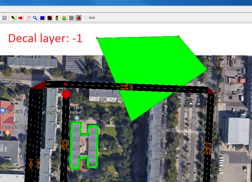Screen dimensions: 252x182
Task: Enable the Grid checkbox
Action: (x=85, y=18)
